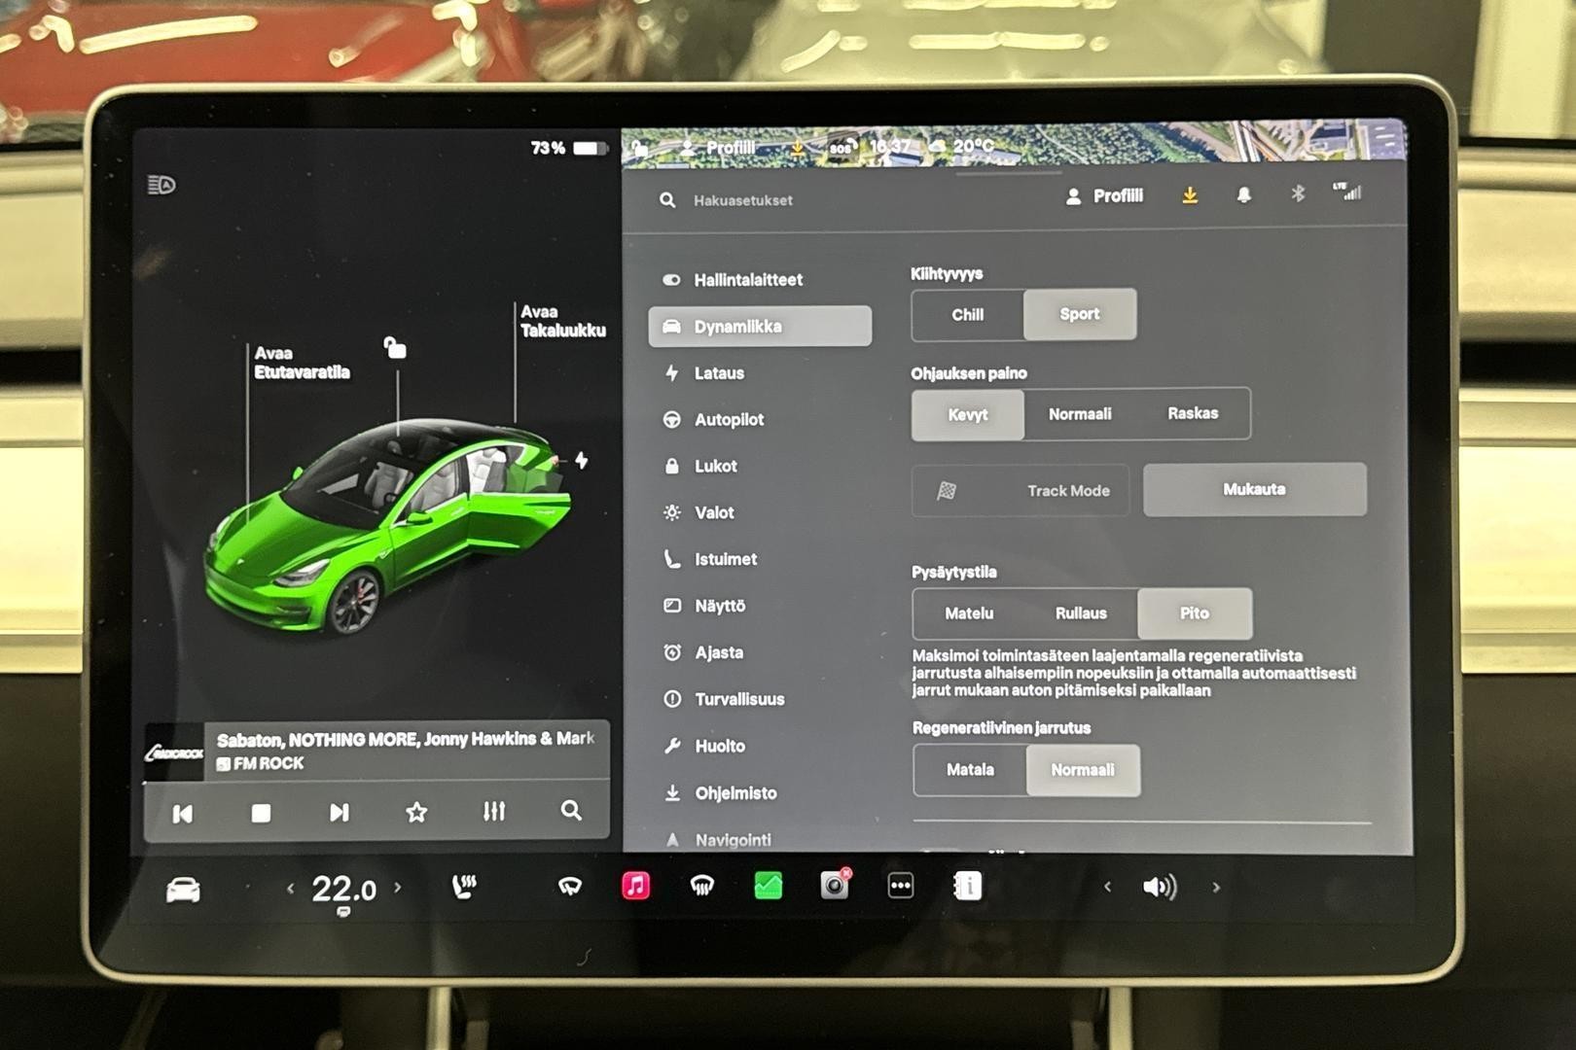Open the music app icon
Viewport: 1576px width, 1050px height.
635,886
